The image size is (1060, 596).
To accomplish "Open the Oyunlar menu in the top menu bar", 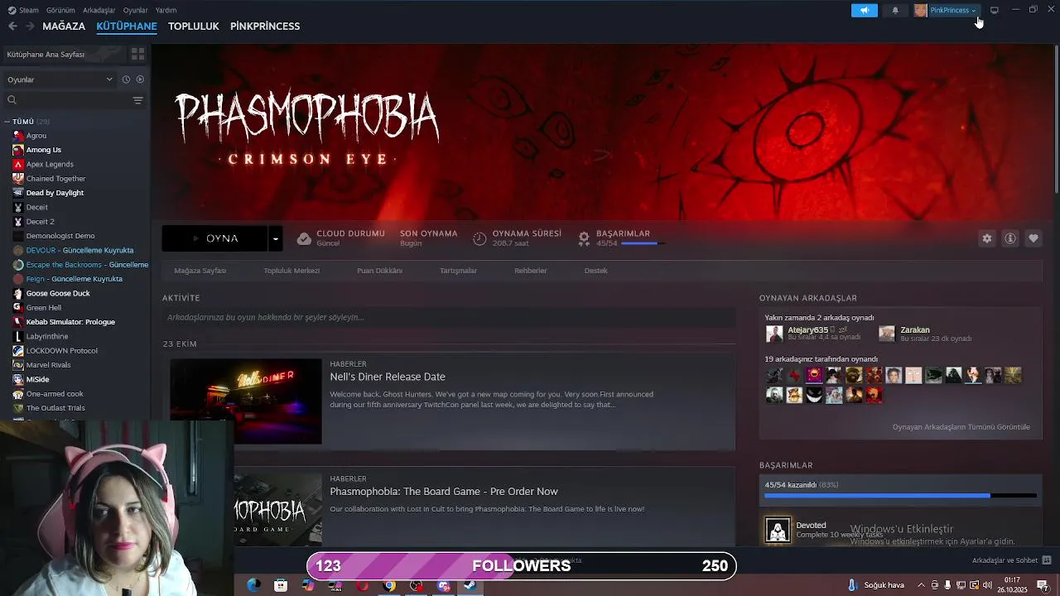I will 136,10.
